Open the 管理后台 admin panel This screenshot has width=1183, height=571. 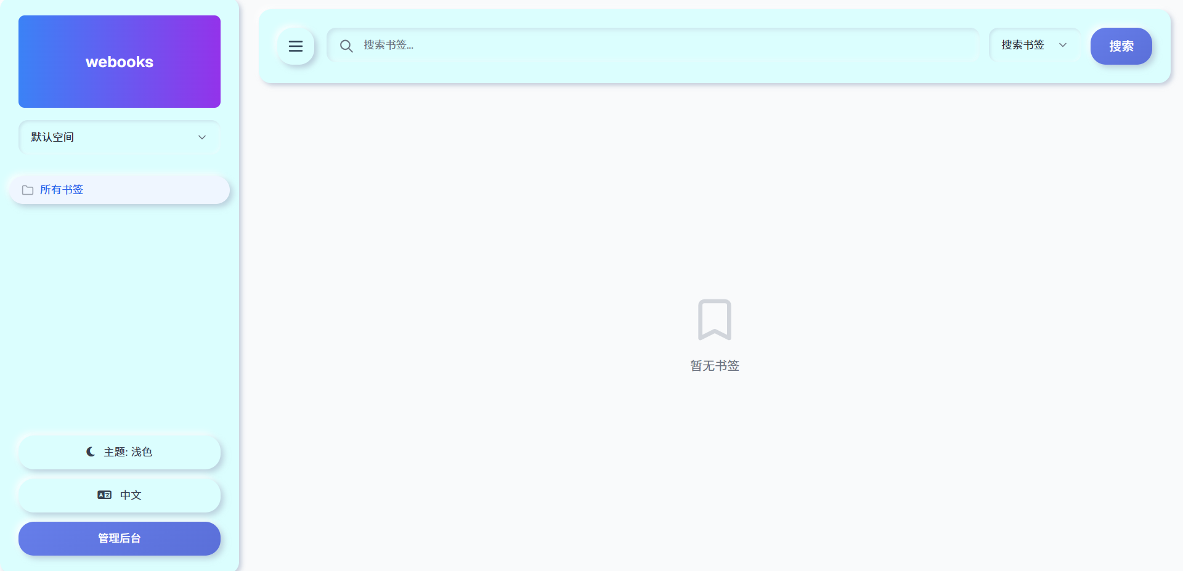tap(119, 538)
